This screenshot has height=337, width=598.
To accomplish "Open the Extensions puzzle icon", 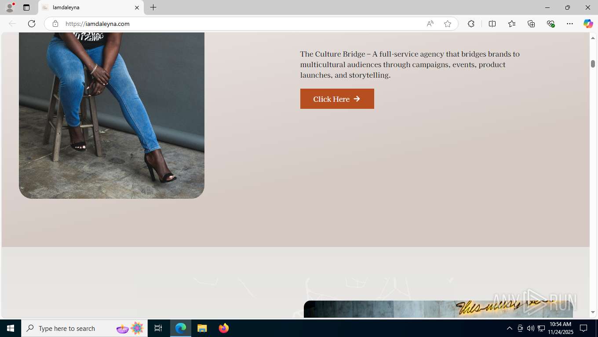I will pyautogui.click(x=471, y=24).
